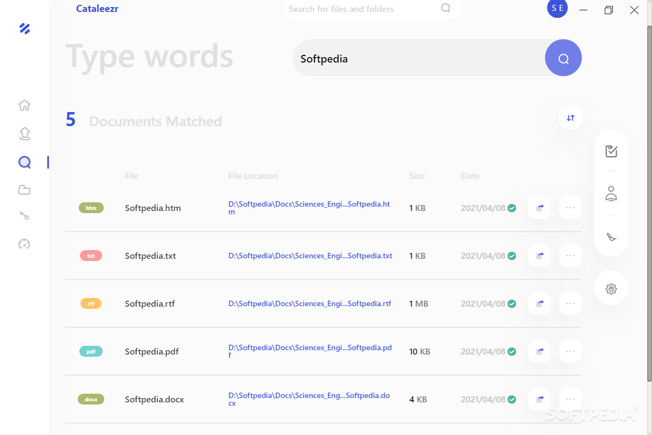Screen dimensions: 652x435
Task: Select the Softpedia.docx file name
Action: tap(154, 399)
